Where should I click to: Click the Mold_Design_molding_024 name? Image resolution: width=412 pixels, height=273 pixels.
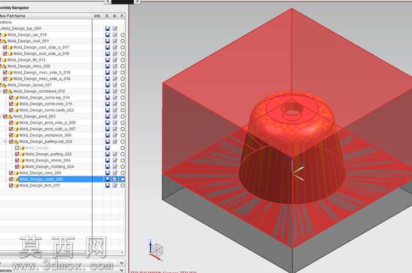[x=49, y=167]
